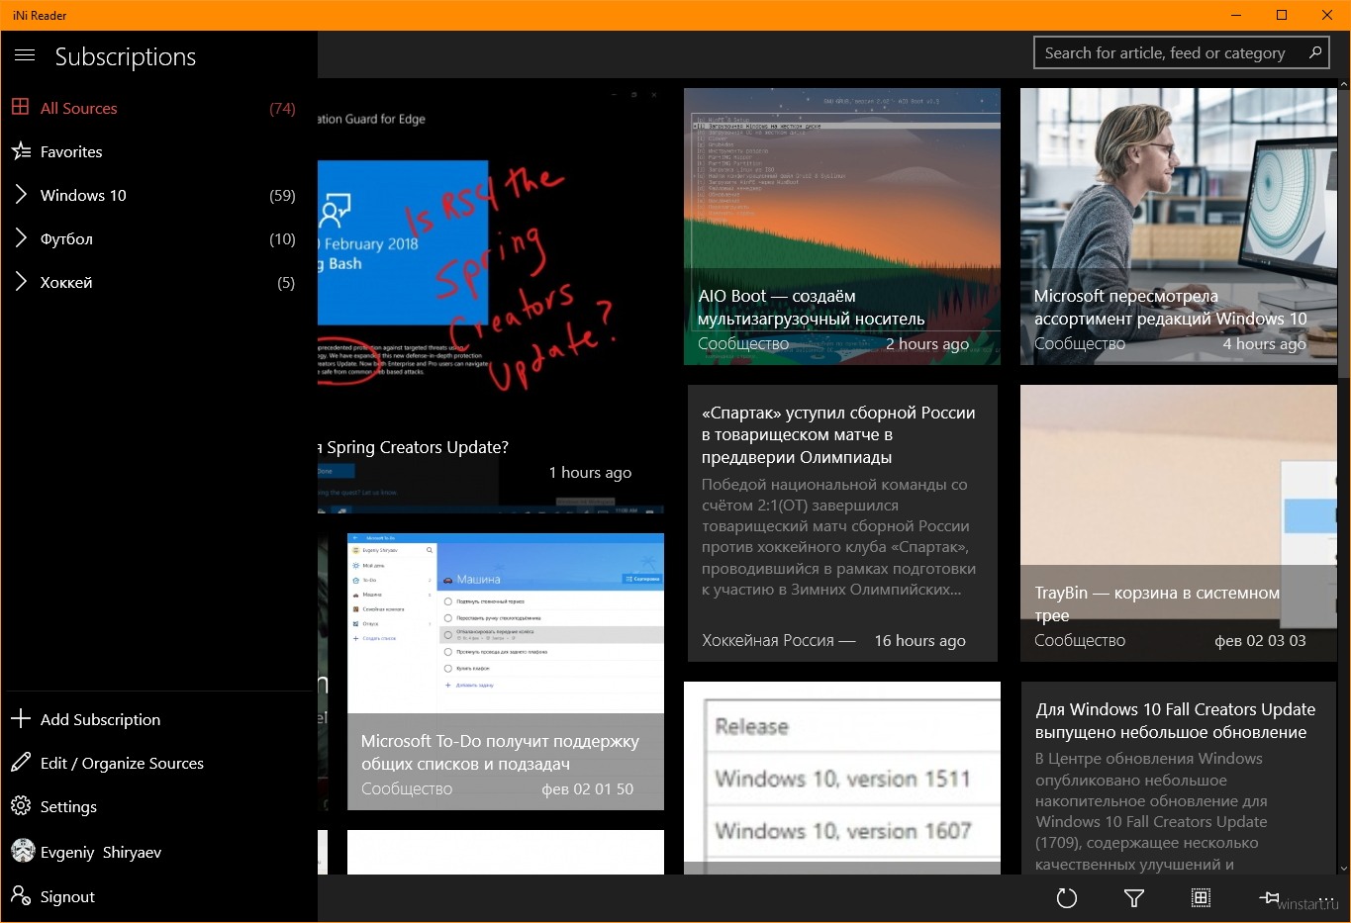Image resolution: width=1351 pixels, height=923 pixels.
Task: Expand the Хоккей category chevron
Action: tap(21, 282)
